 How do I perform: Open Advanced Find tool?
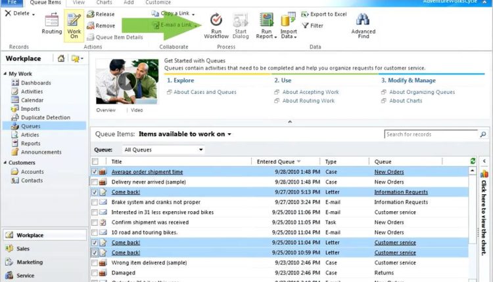364,24
